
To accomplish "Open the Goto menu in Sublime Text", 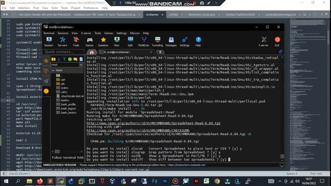I will (54, 8).
